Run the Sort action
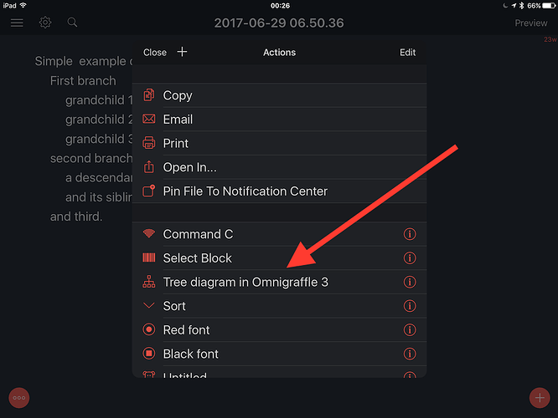This screenshot has width=558, height=418. [279, 306]
